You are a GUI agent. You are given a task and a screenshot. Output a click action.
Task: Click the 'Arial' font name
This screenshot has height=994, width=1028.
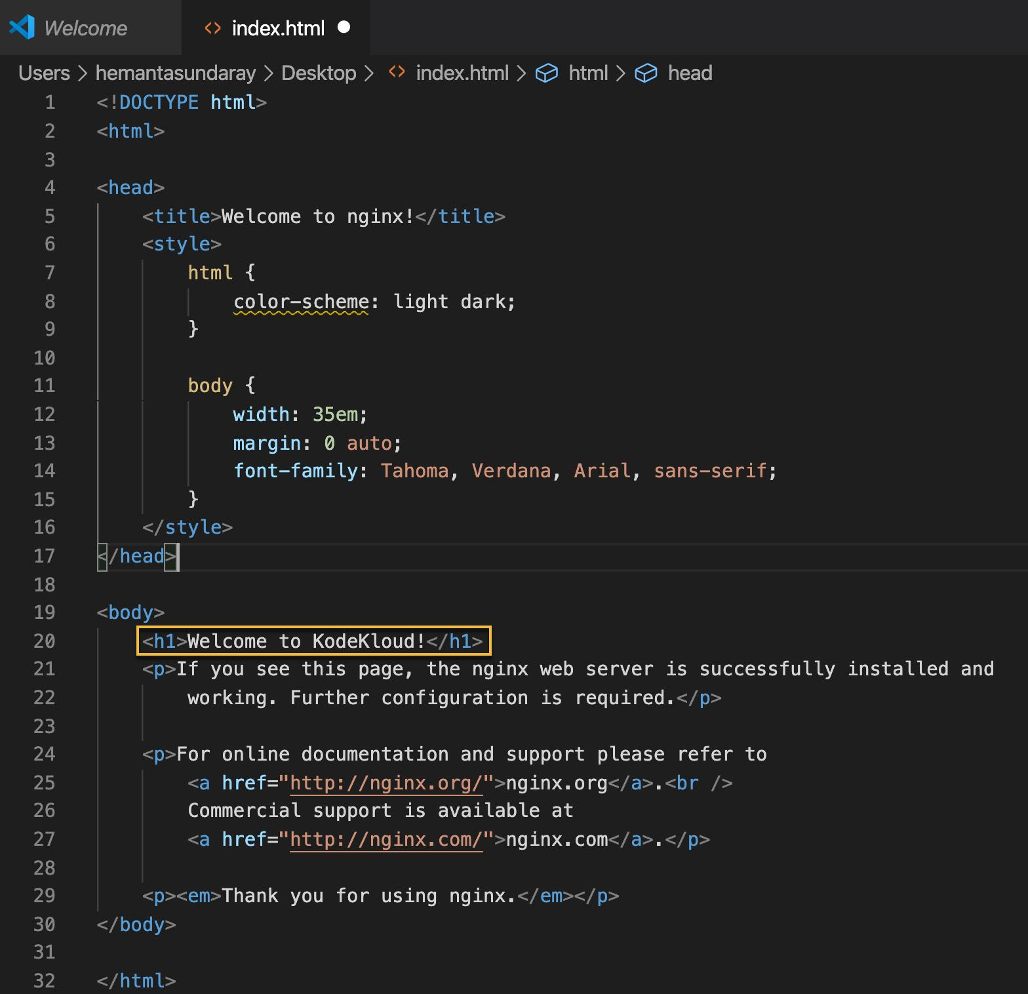point(603,471)
